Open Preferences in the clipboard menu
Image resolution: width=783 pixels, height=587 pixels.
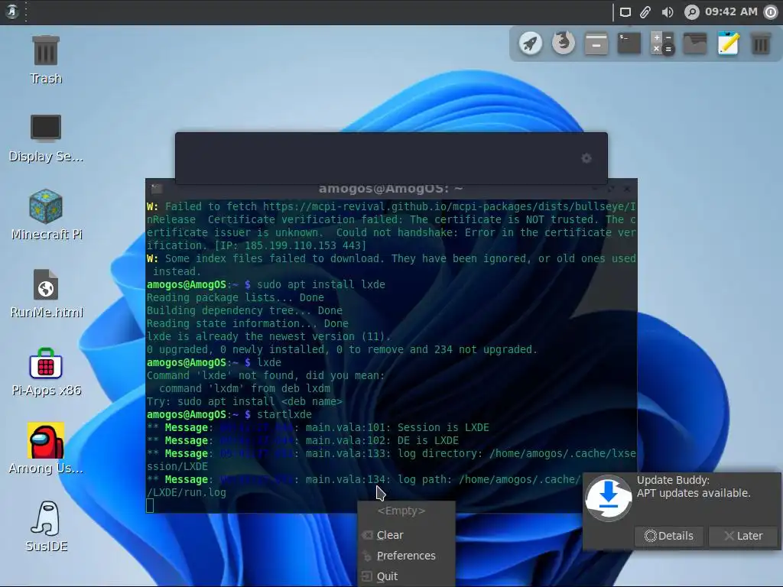407,556
